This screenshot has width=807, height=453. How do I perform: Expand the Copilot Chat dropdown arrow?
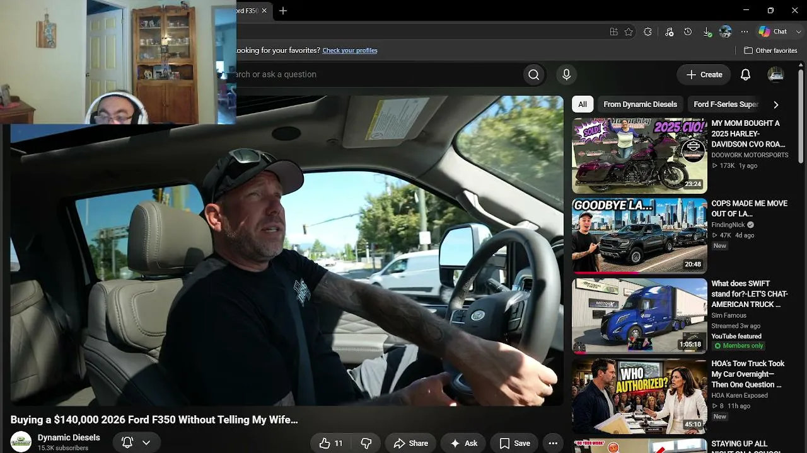tap(798, 31)
